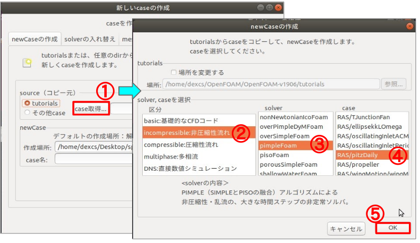Select multiphase:多相流 category
The image size is (420, 243).
pos(173,157)
